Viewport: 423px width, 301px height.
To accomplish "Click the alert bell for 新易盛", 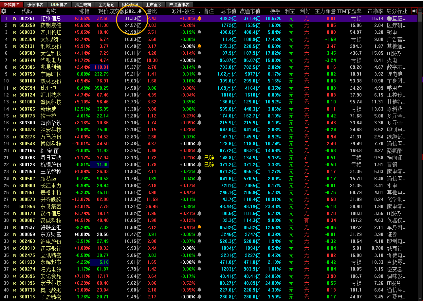I will pyautogui.click(x=199, y=178).
